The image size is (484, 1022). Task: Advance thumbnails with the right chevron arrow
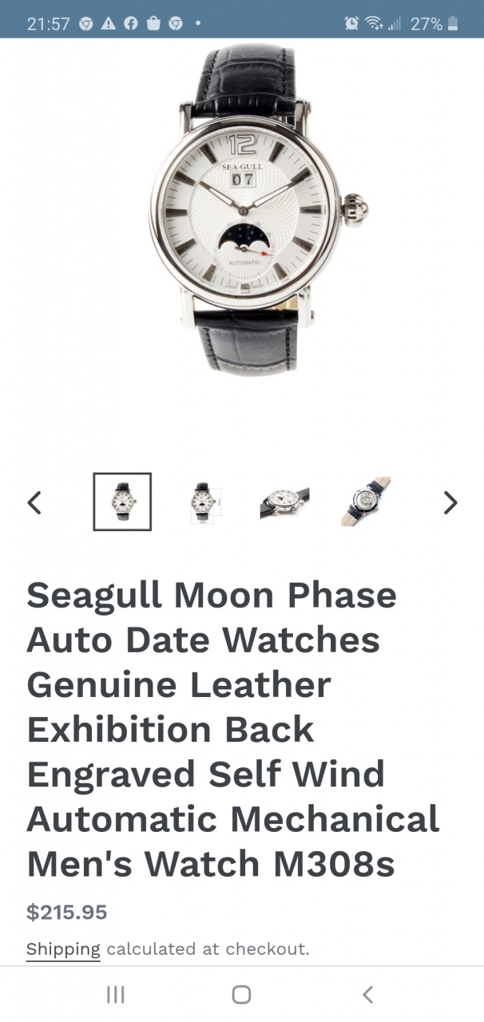click(x=450, y=502)
